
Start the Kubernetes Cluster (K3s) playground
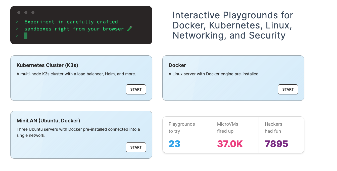136,89
